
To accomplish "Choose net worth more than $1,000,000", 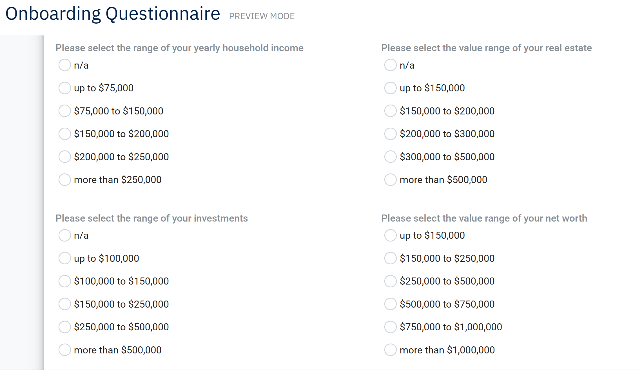I will [390, 350].
